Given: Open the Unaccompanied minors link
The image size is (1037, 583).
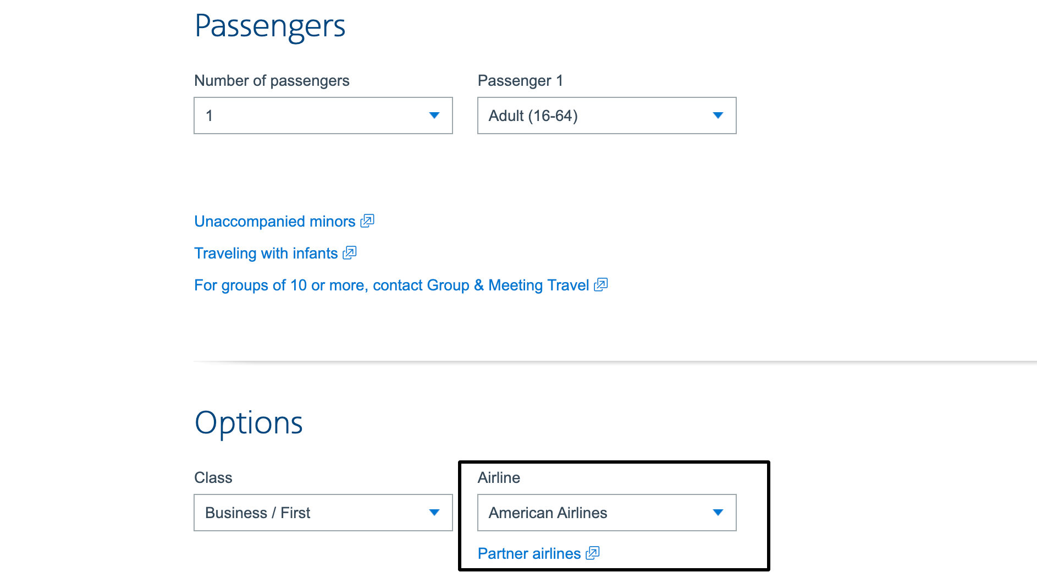Looking at the screenshot, I should [275, 221].
